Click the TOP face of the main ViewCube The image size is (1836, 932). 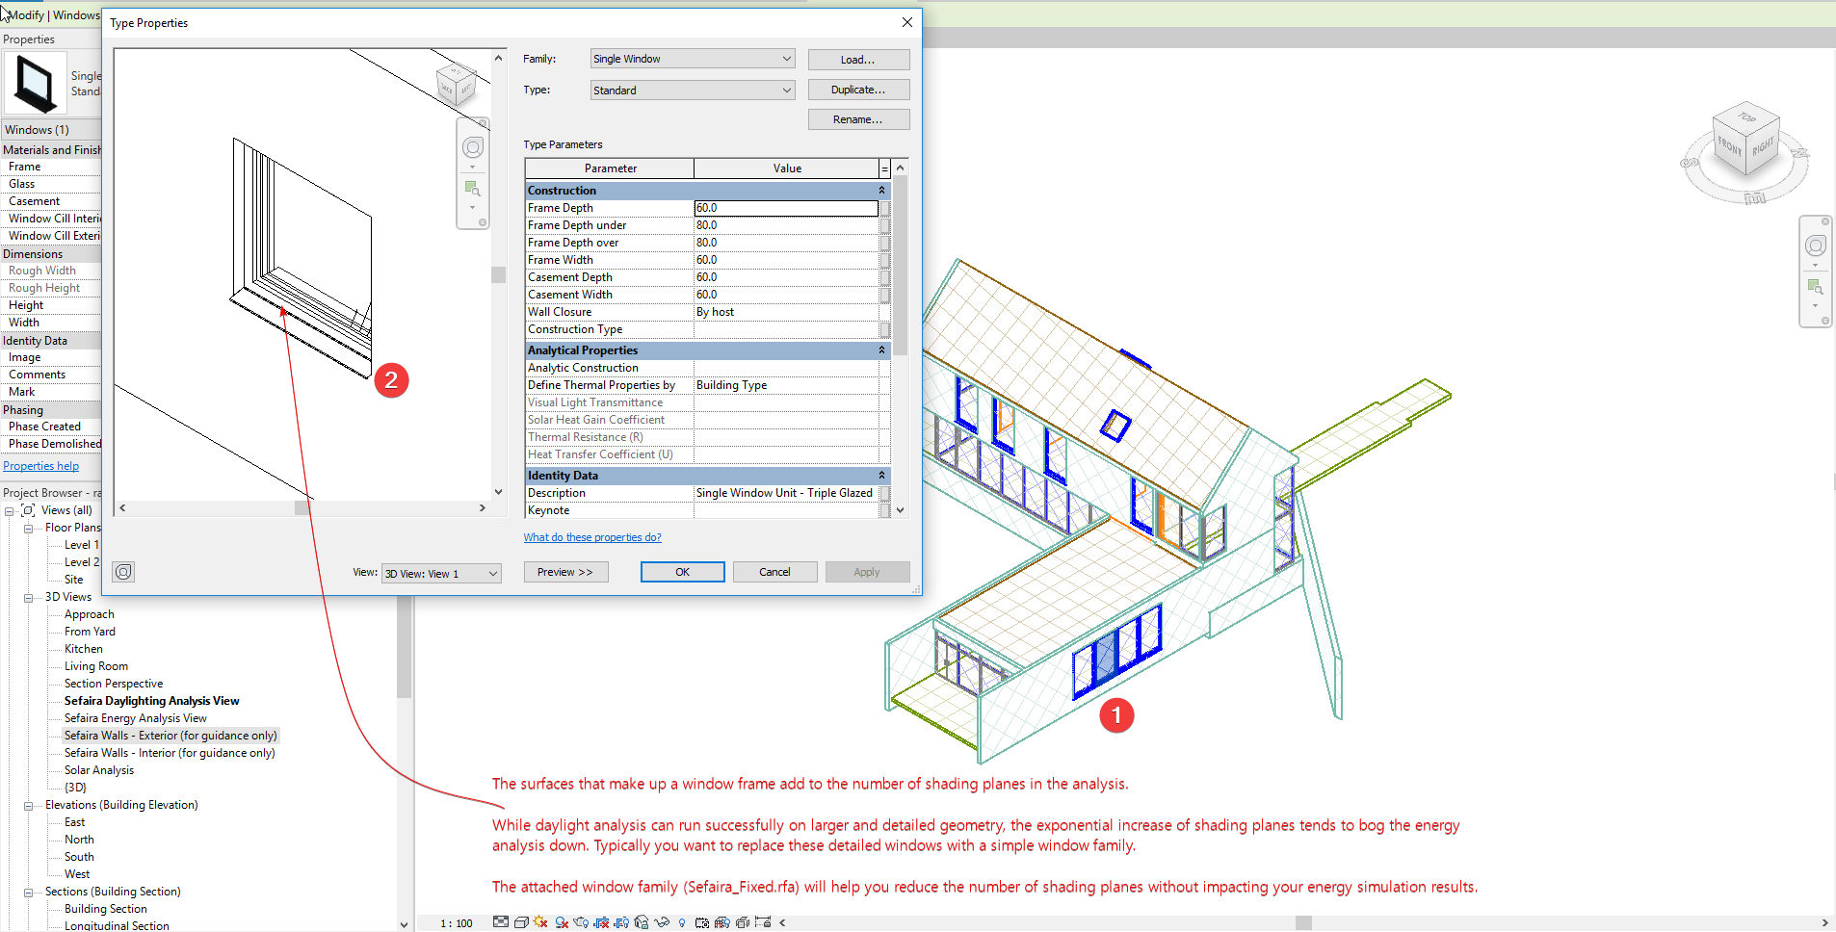1746,117
